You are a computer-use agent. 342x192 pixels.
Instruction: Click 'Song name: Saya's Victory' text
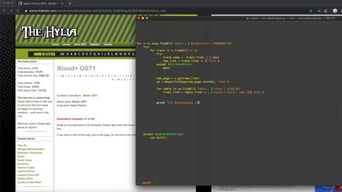tap(72, 106)
